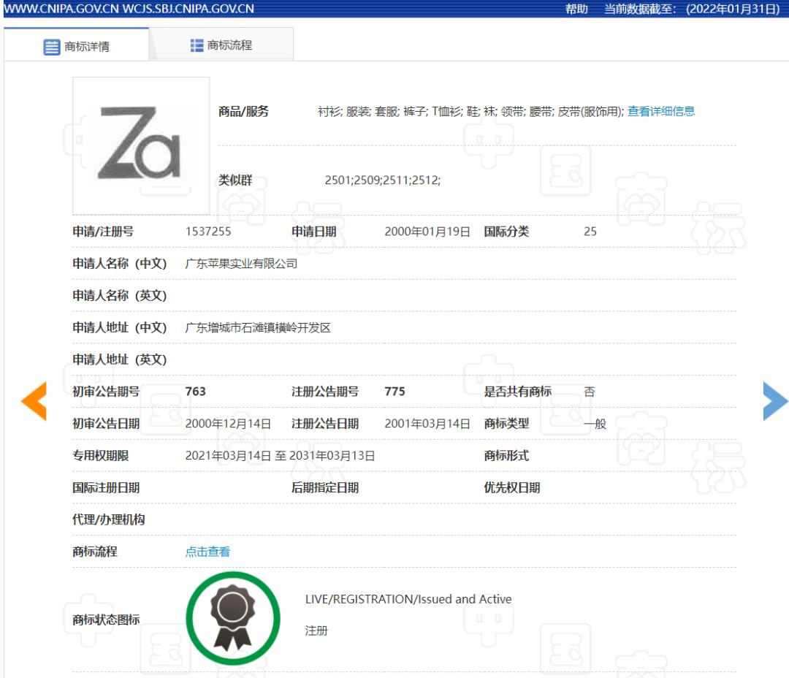Click the Za trademark logo image
Image resolution: width=789 pixels, height=678 pixels.
140,143
